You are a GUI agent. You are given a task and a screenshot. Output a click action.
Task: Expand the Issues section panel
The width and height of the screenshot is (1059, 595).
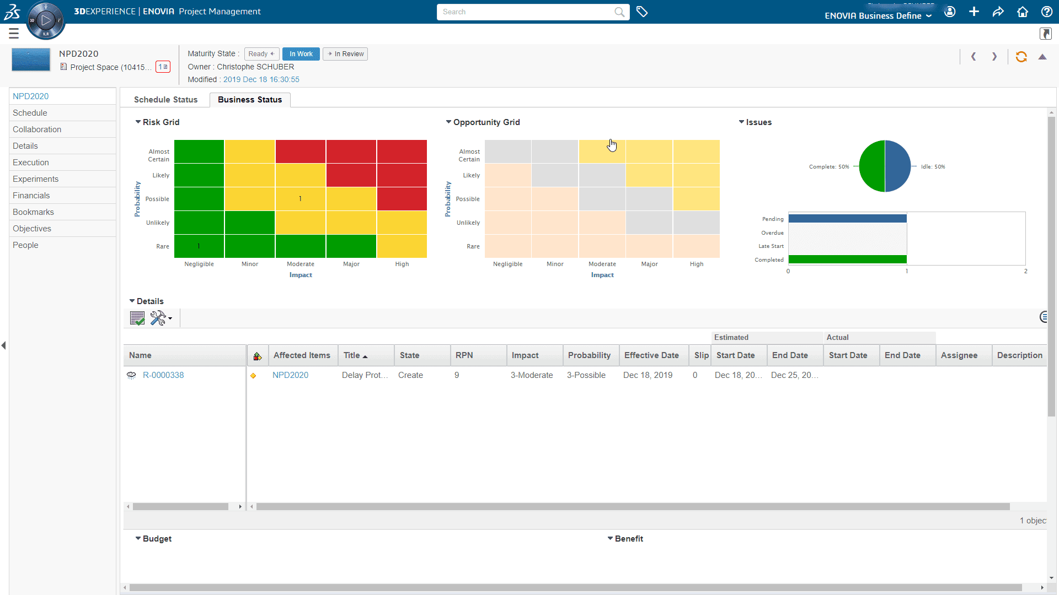742,122
